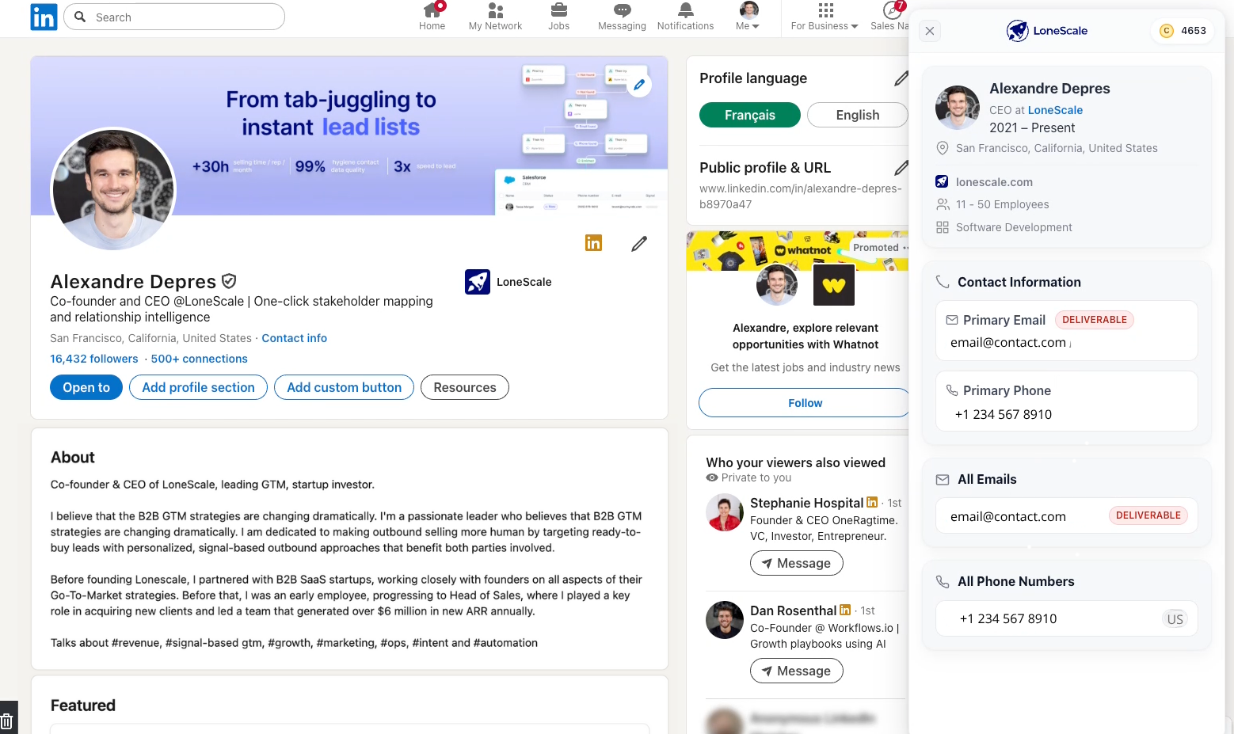
Task: Edit the Profile language setting
Action: (x=901, y=78)
